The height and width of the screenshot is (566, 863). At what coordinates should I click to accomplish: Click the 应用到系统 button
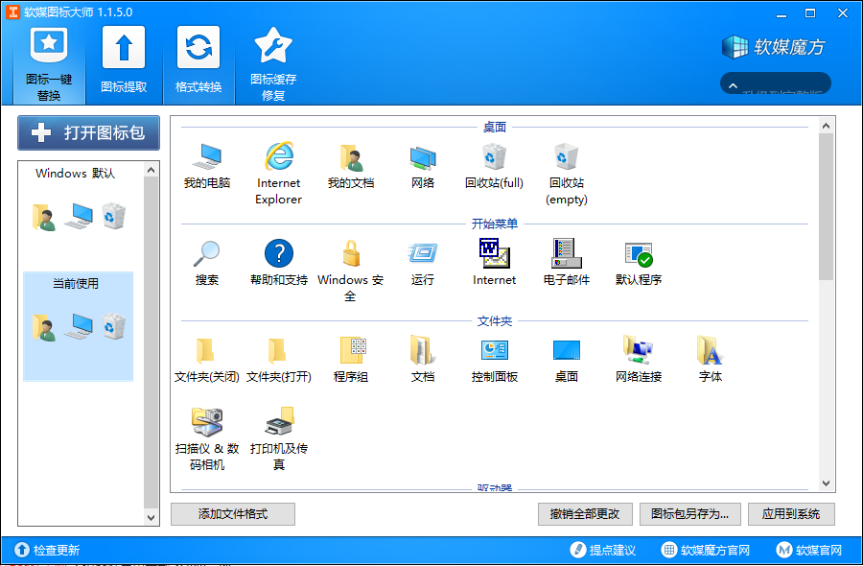pyautogui.click(x=791, y=514)
